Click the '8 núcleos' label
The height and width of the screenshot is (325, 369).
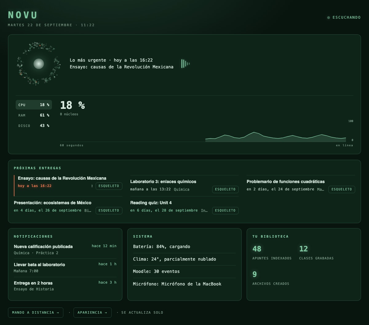(69, 114)
